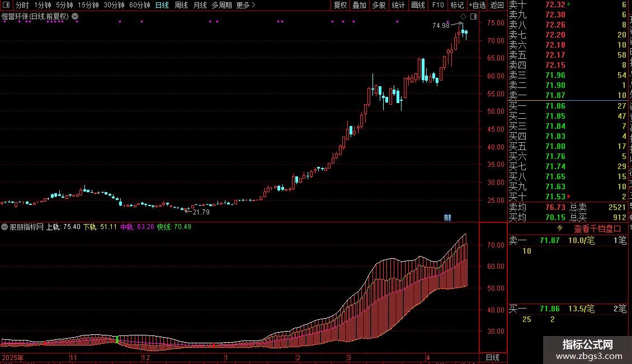632x364 pixels.
Task: Select 买八 bid row at 71.65
Action: pos(568,176)
